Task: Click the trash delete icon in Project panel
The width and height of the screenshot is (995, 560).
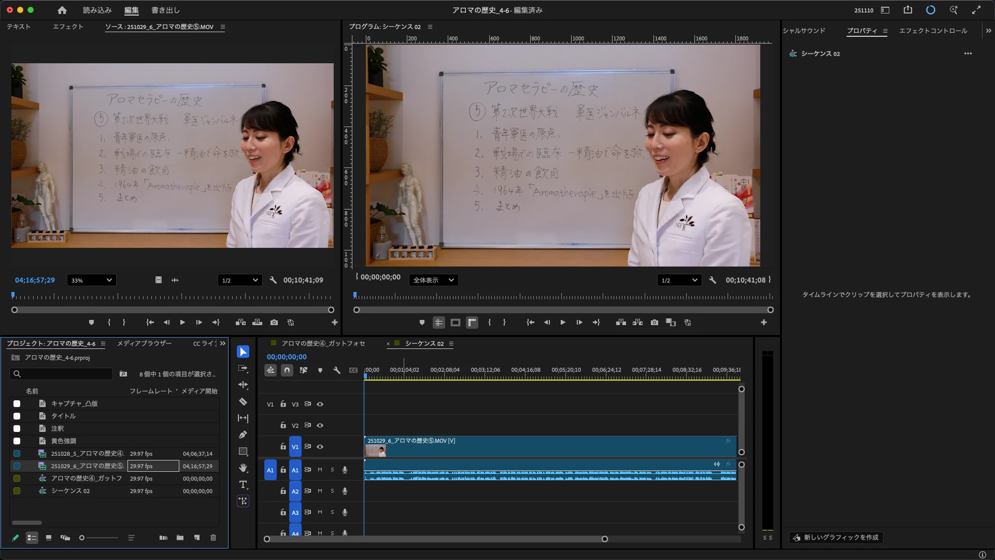Action: point(213,538)
